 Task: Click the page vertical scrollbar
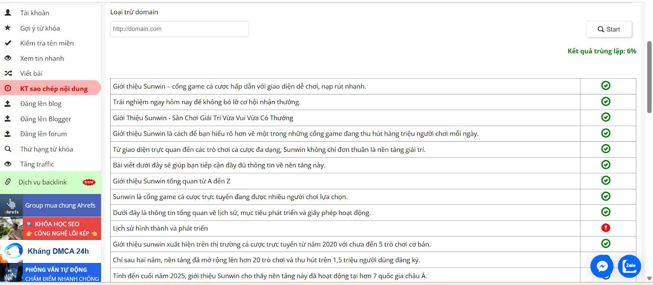(x=649, y=77)
